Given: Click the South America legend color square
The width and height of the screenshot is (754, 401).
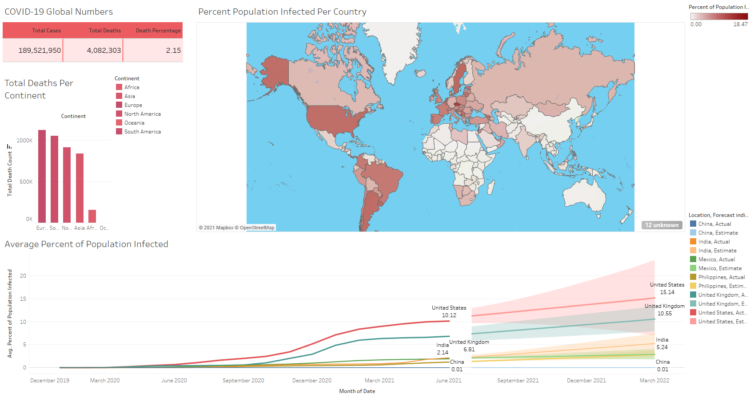Looking at the screenshot, I should click(x=119, y=132).
